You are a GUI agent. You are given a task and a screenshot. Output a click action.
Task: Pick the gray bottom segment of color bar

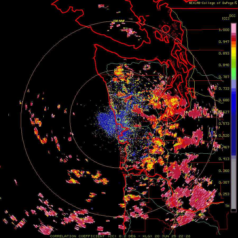234,184
